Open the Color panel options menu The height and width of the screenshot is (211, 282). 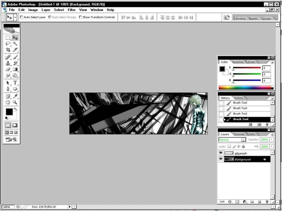pos(272,62)
